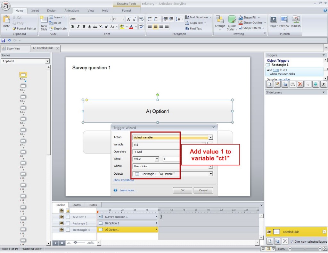Open the Object dropdown in Trigger Wizard
Viewport: 328px width, 253px height.
pos(211,174)
